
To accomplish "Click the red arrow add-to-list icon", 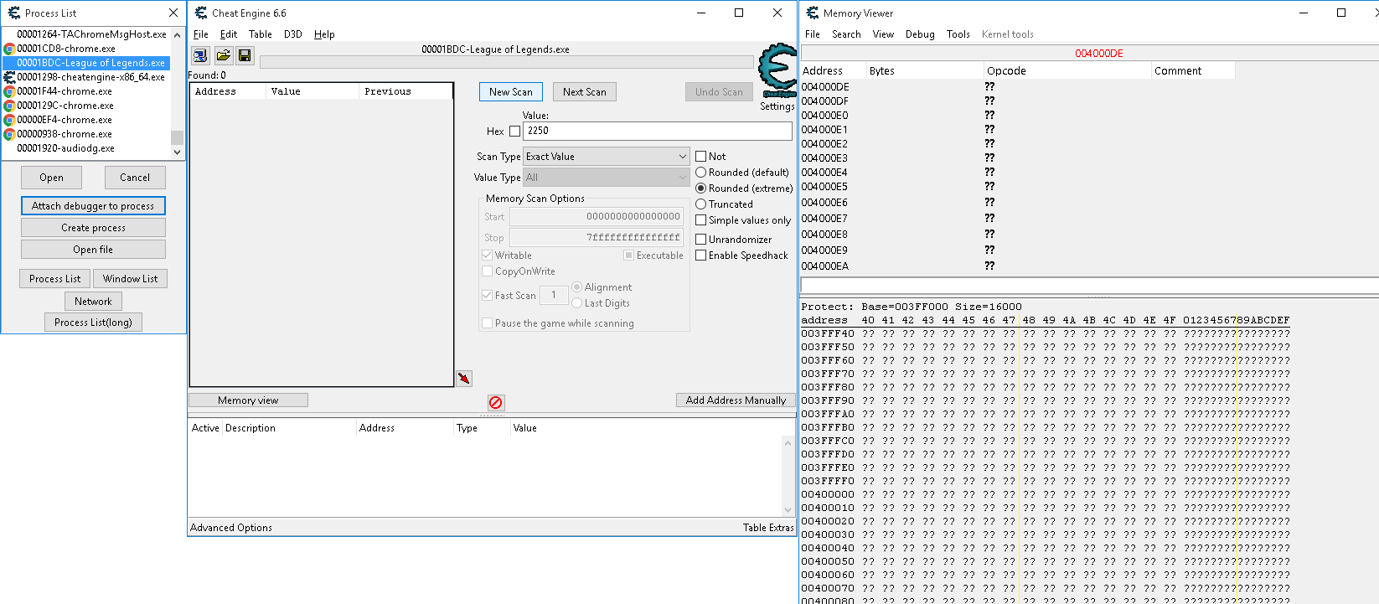I will point(464,379).
